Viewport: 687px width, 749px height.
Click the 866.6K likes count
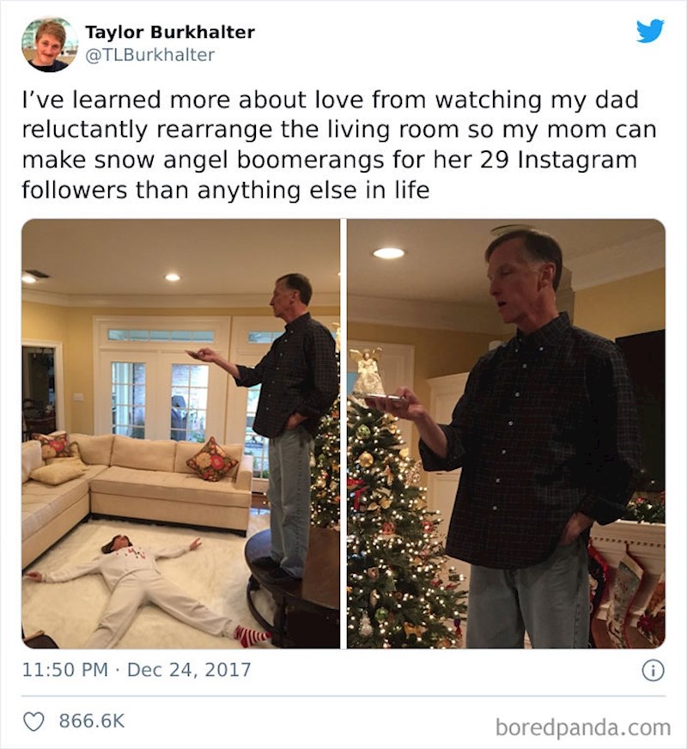coord(92,721)
